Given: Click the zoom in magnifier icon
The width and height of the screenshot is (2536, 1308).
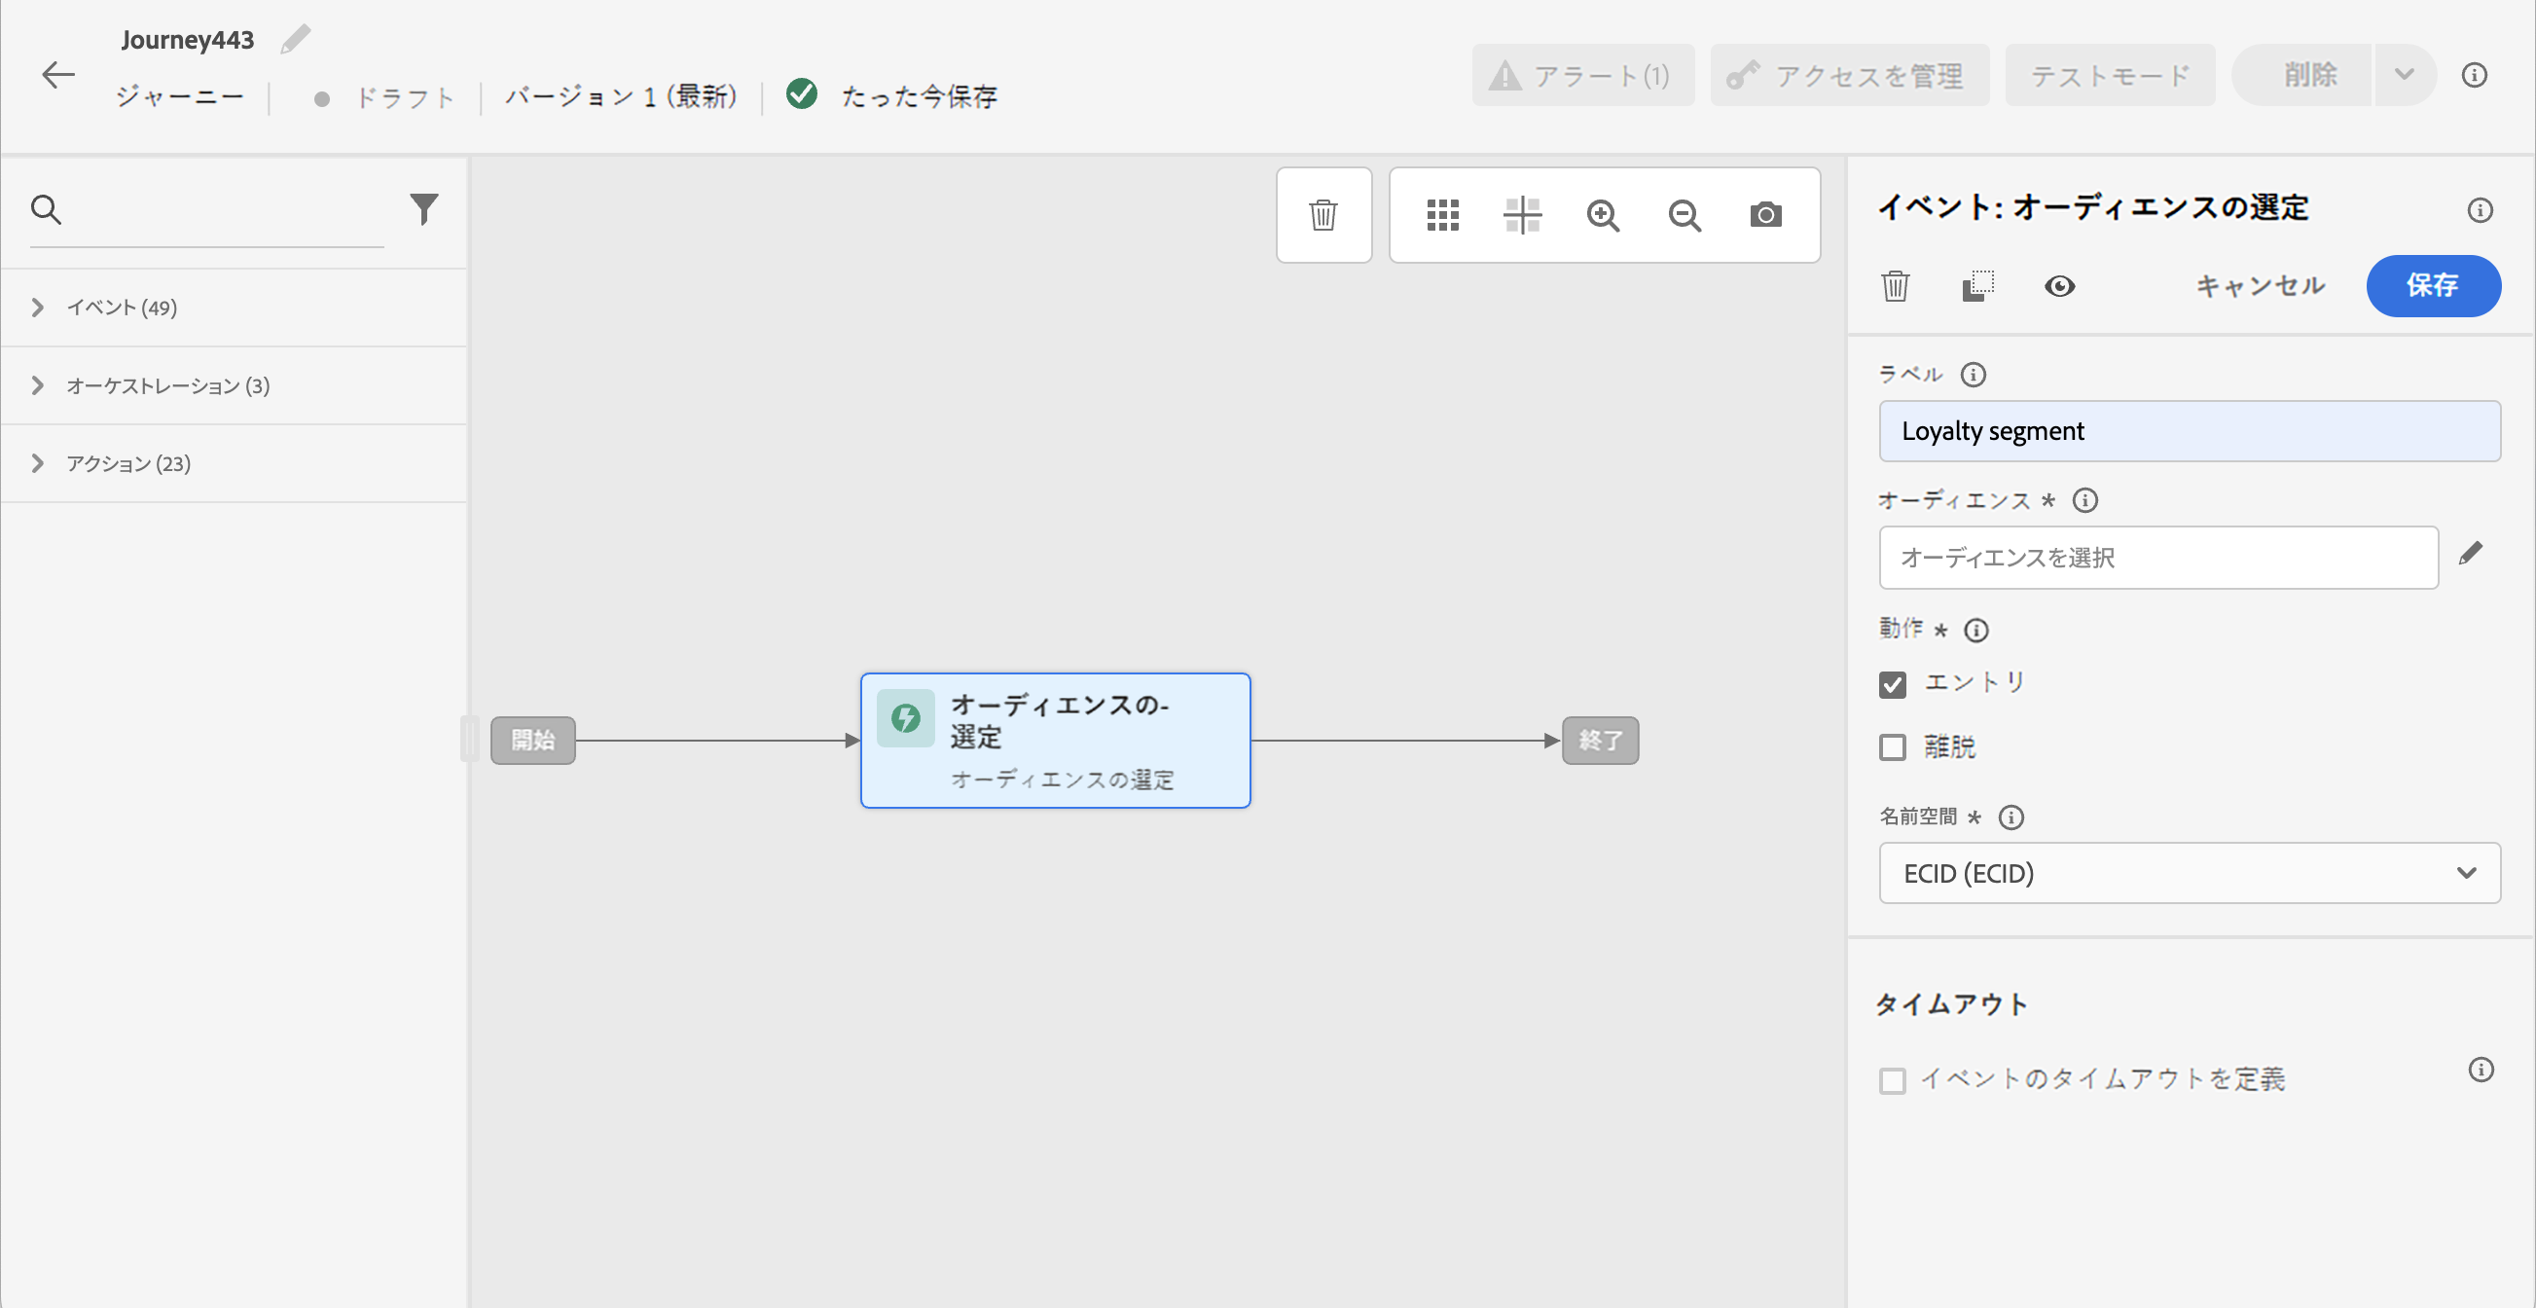Looking at the screenshot, I should [1603, 214].
